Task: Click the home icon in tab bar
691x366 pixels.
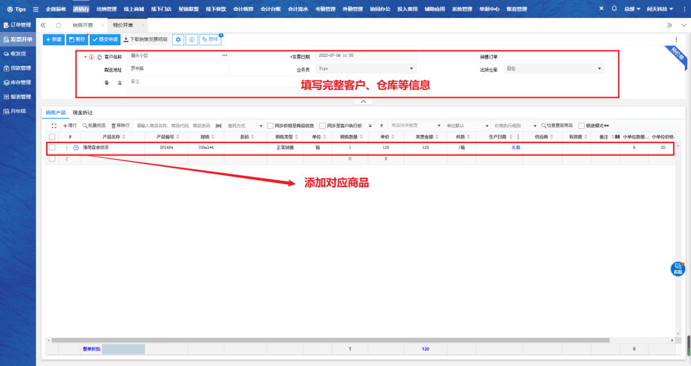Action: click(58, 25)
